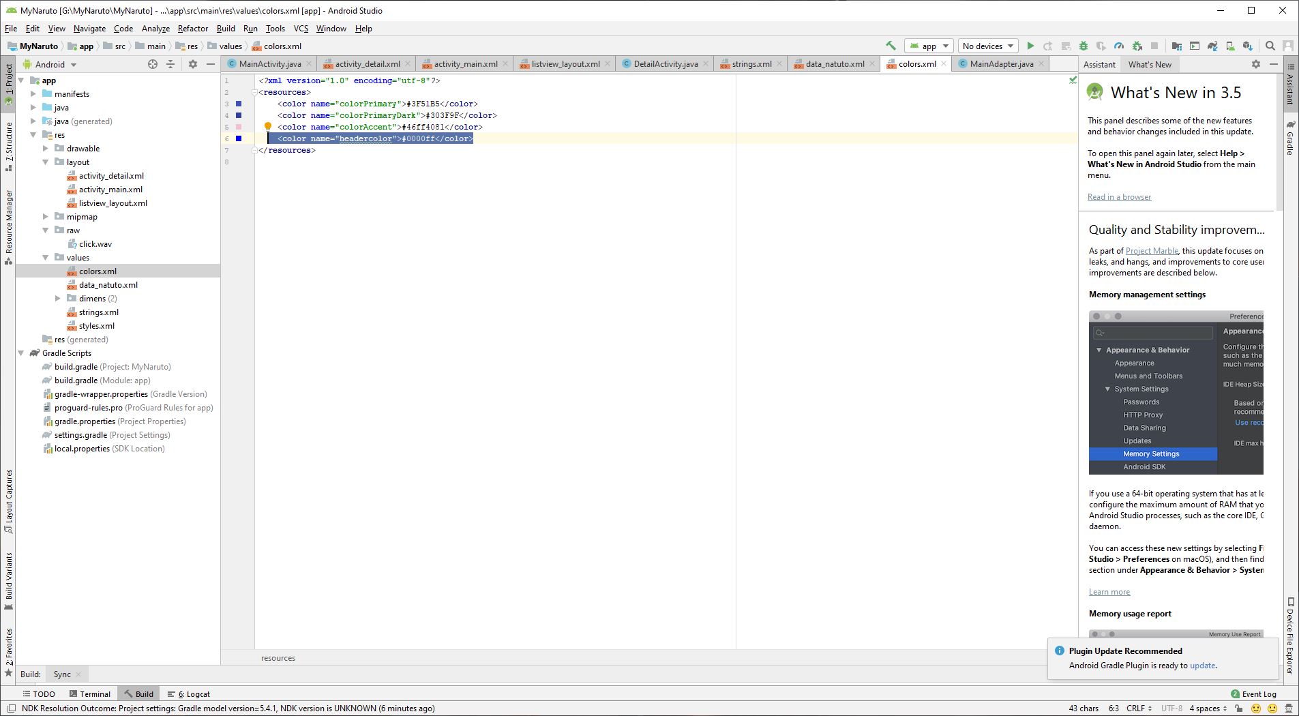Open the Android project view dropdown
This screenshot has width=1299, height=716.
coord(50,64)
